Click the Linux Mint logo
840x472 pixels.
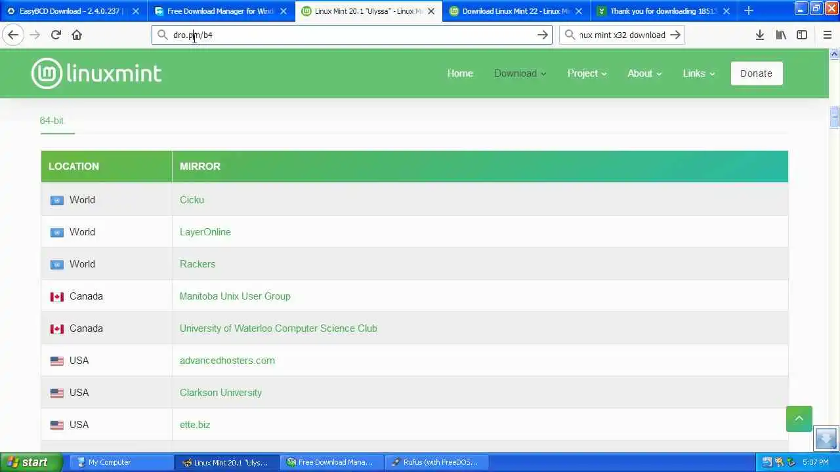(x=96, y=73)
